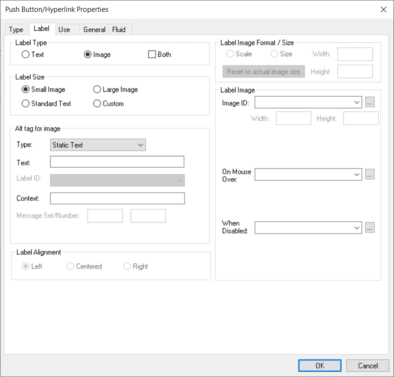Click the ellipsis beside When Disabled
This screenshot has height=377, width=394.
click(x=370, y=227)
